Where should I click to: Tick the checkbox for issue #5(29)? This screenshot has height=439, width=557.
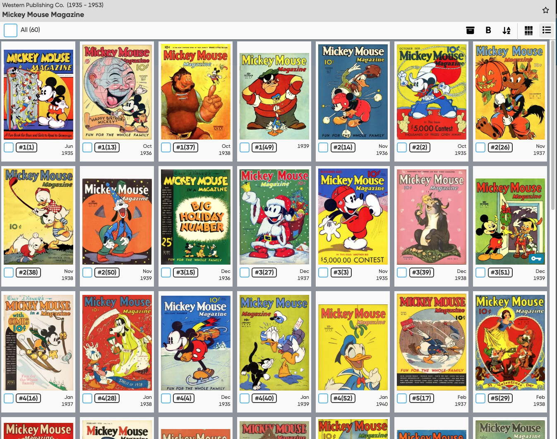pyautogui.click(x=480, y=398)
